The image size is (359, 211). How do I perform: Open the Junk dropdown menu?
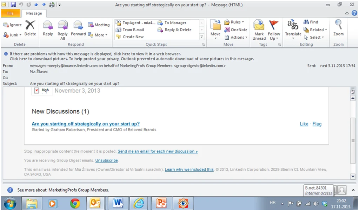[12, 35]
